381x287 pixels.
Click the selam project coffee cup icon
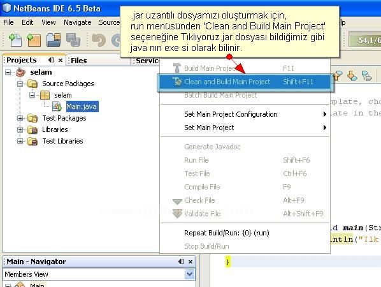tap(20, 72)
